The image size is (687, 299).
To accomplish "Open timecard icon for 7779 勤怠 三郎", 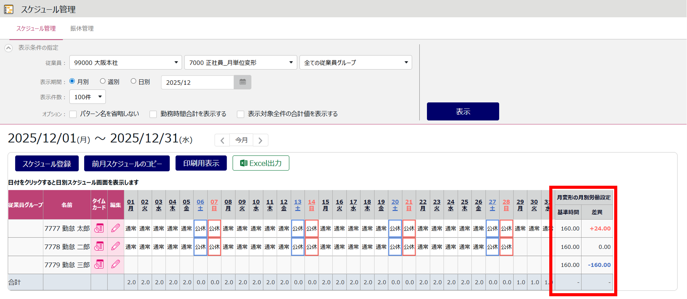I will [99, 265].
